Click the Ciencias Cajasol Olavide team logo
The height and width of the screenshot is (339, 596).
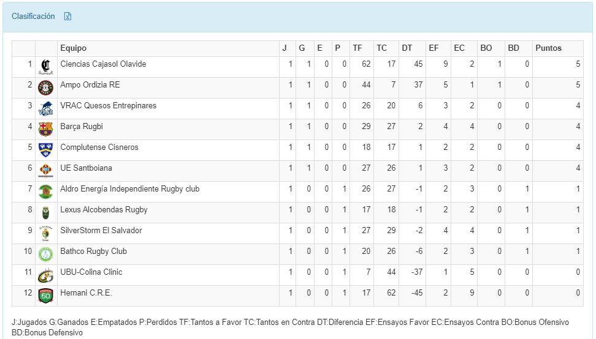[45, 67]
